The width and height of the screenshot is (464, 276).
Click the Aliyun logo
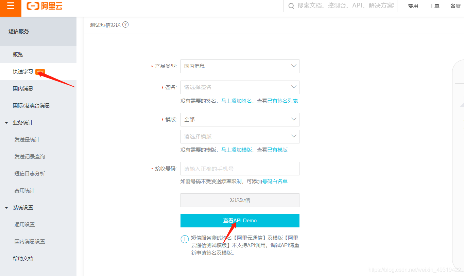45,6
